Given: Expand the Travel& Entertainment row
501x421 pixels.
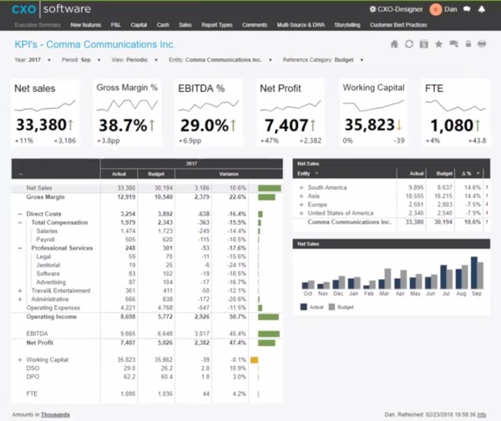Looking at the screenshot, I should click(x=20, y=291).
